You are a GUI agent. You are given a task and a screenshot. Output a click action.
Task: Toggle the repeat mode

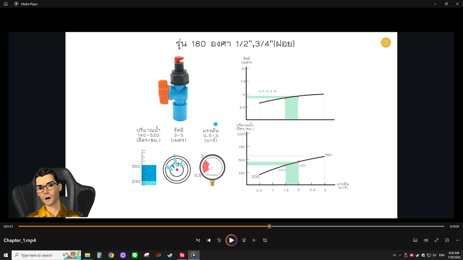265,240
